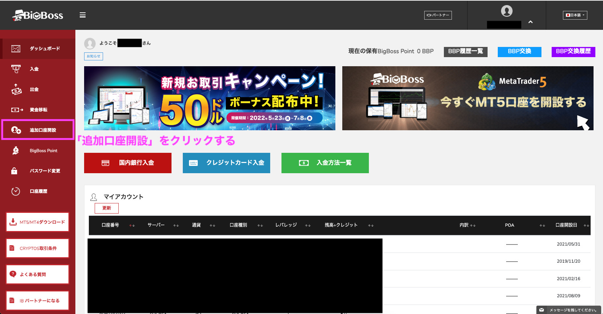Sort table by サーバー column arrows

[176, 226]
